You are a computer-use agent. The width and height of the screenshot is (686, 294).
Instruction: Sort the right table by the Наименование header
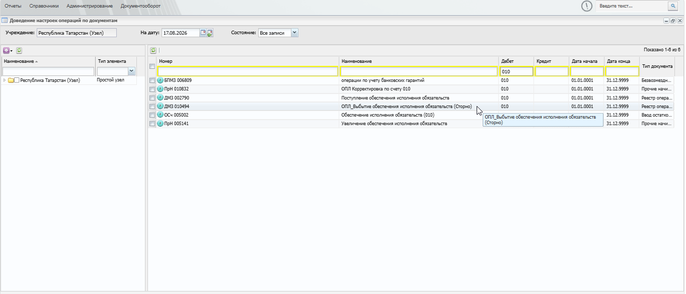tap(419, 61)
